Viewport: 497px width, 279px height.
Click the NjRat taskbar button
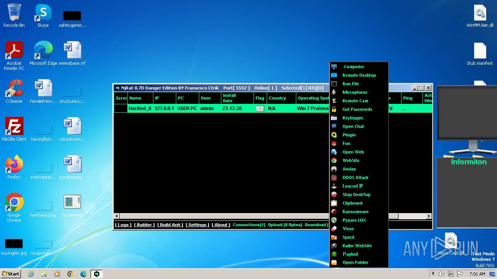pyautogui.click(x=96, y=274)
